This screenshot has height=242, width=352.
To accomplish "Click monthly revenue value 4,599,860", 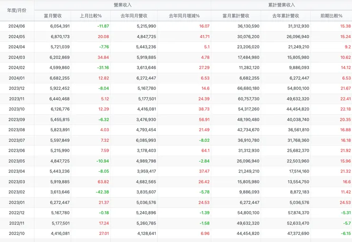I will pos(59,68).
